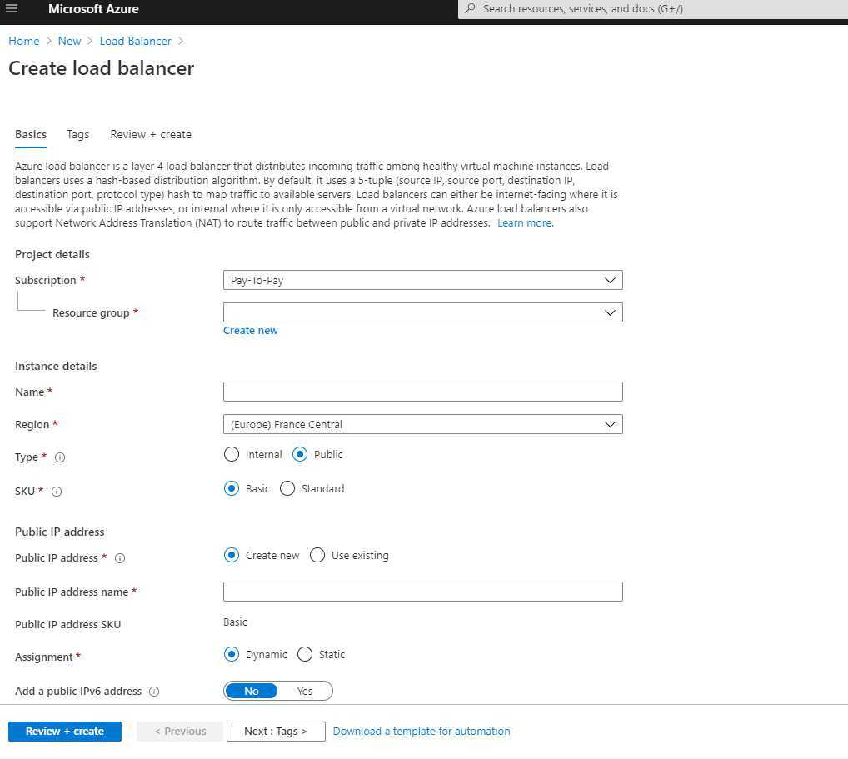Image resolution: width=848 pixels, height=759 pixels.
Task: Switch IPv6 address toggle to Yes
Action: click(305, 691)
